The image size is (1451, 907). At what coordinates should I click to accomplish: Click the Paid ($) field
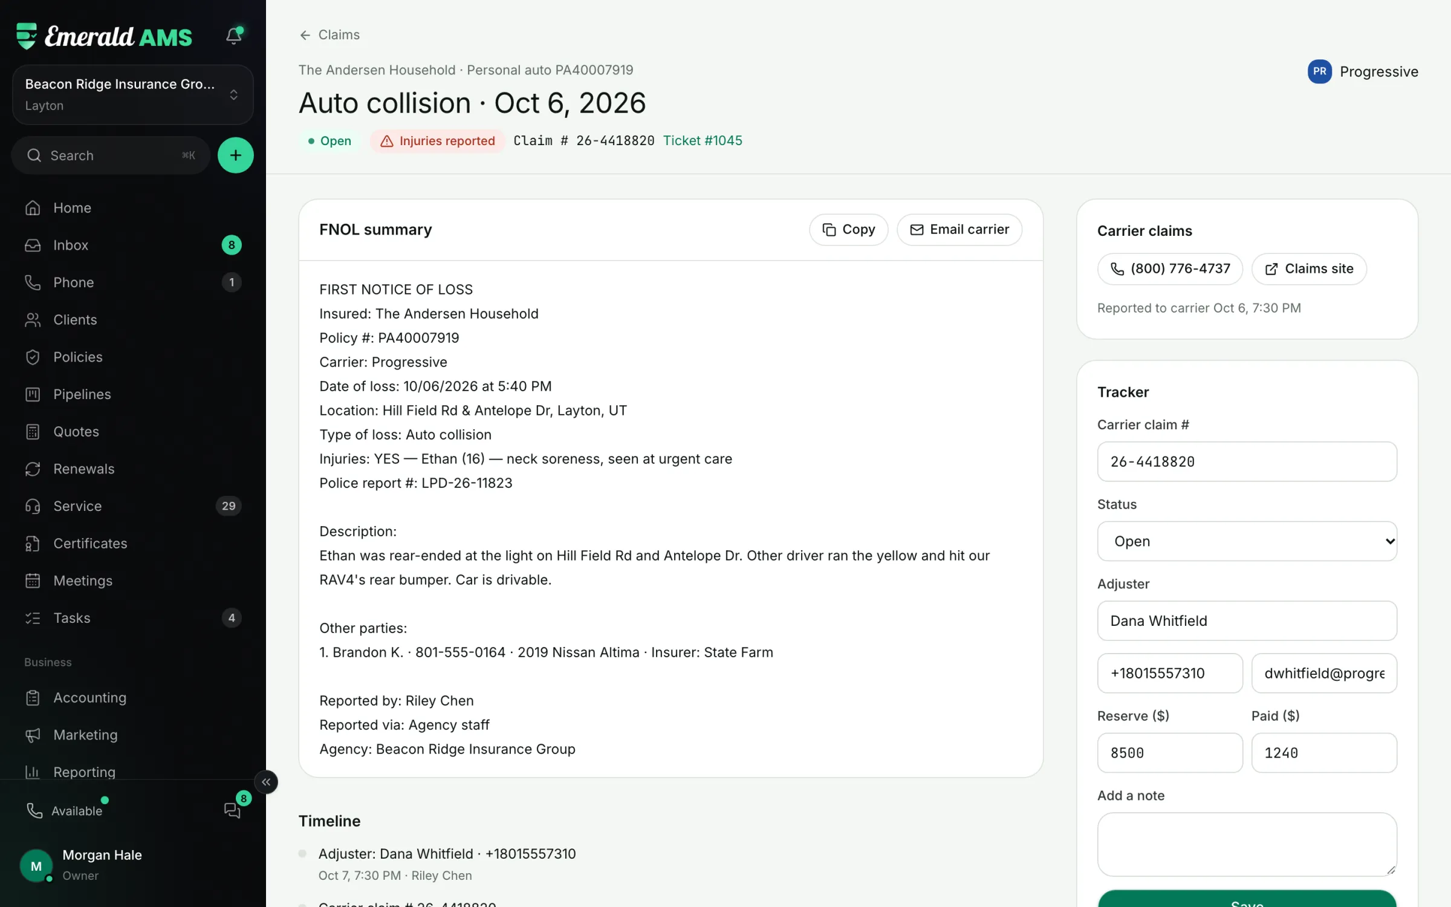[1324, 753]
